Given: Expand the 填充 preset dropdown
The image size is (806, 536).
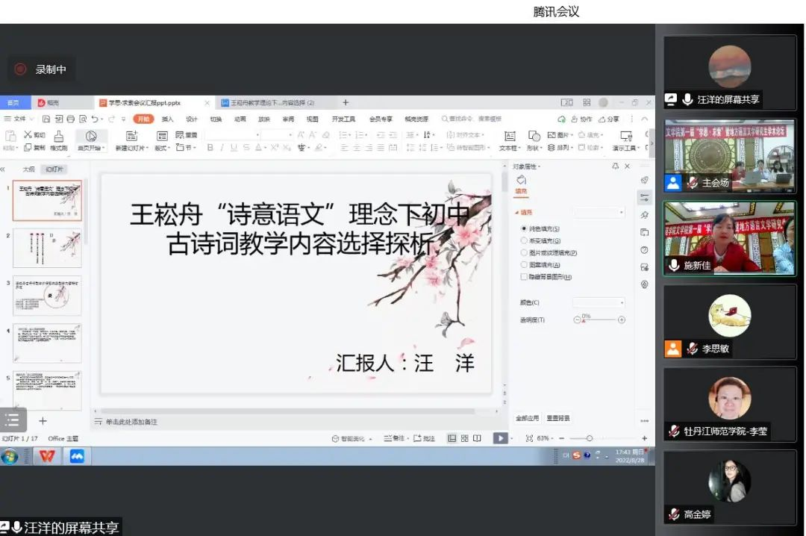Looking at the screenshot, I should click(599, 213).
